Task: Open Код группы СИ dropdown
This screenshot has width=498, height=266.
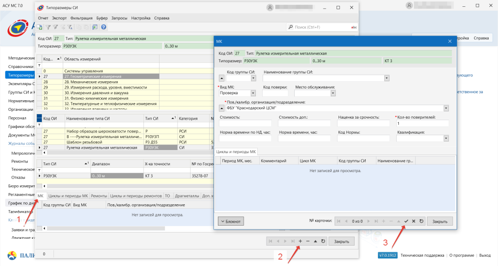Action: tap(253, 78)
